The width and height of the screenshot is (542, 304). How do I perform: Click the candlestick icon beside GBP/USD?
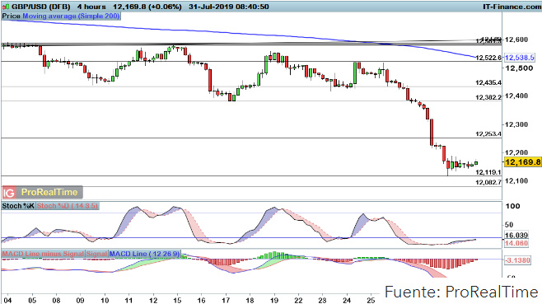click(x=7, y=7)
